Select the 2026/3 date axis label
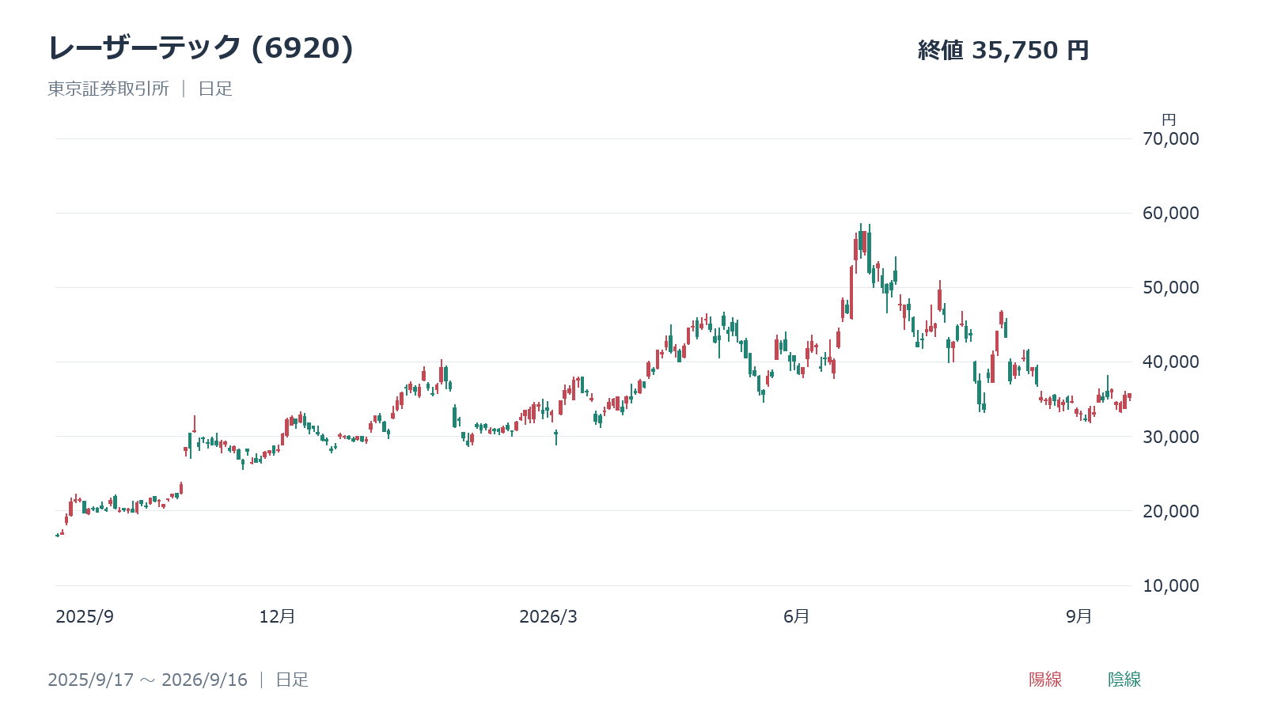The height and width of the screenshot is (712, 1266). point(548,617)
